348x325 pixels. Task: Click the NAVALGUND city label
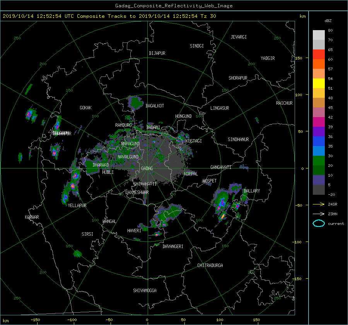(128, 157)
